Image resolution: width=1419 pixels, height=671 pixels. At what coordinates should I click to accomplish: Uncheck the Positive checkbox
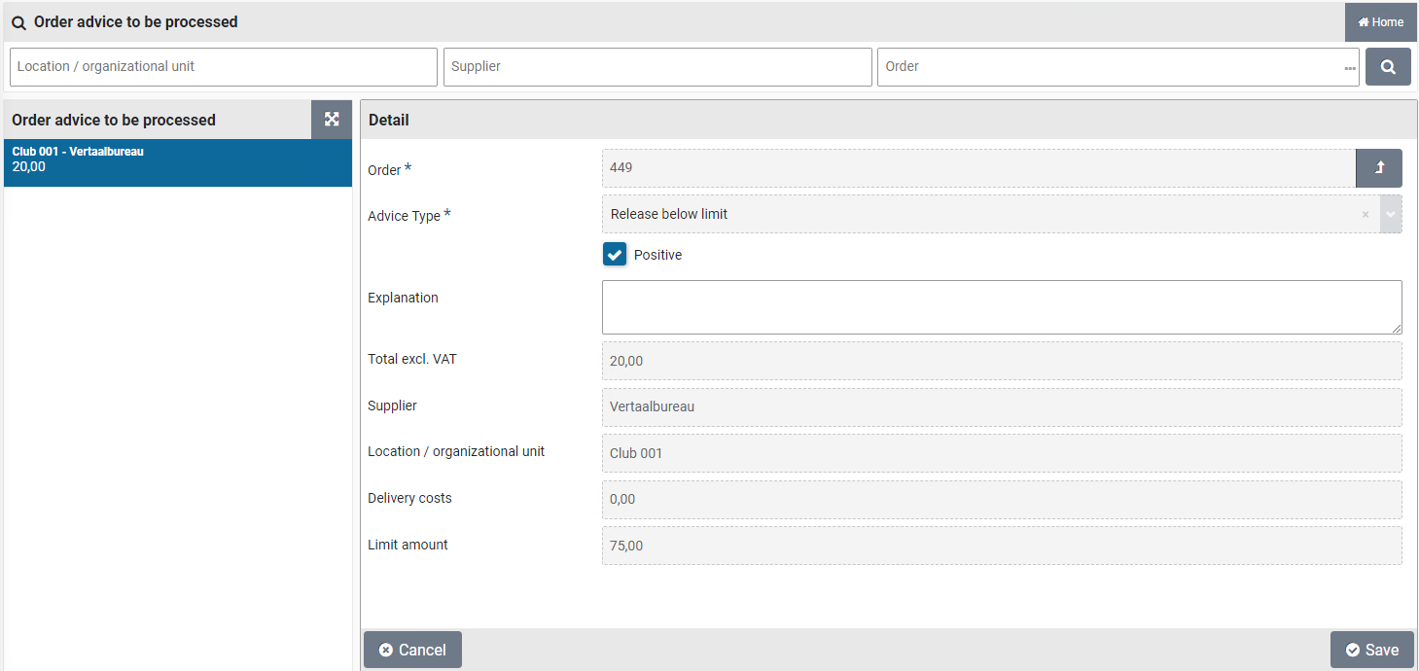click(x=615, y=255)
